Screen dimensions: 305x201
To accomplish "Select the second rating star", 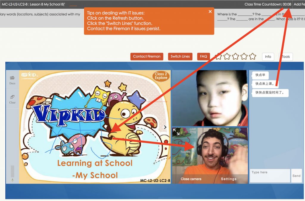I will pyautogui.click(x=227, y=57).
